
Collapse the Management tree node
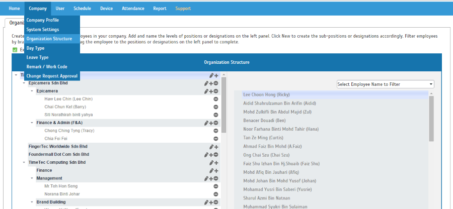click(x=32, y=178)
